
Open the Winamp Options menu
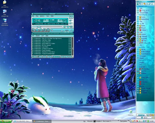tap(42, 16)
